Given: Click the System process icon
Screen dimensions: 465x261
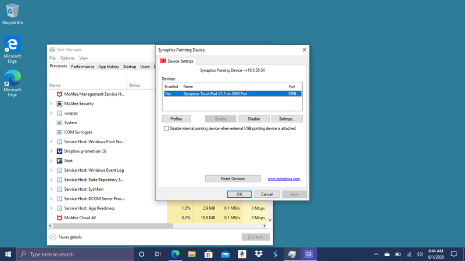Looking at the screenshot, I should tap(59, 122).
